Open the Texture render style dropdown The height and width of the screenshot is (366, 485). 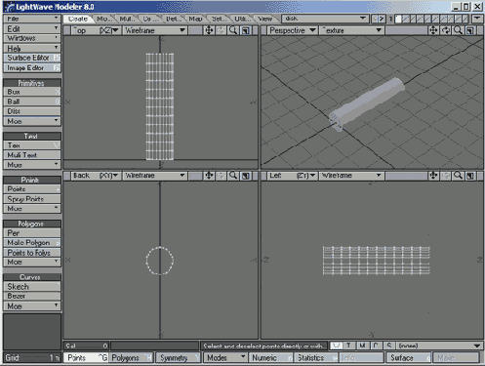click(x=351, y=30)
